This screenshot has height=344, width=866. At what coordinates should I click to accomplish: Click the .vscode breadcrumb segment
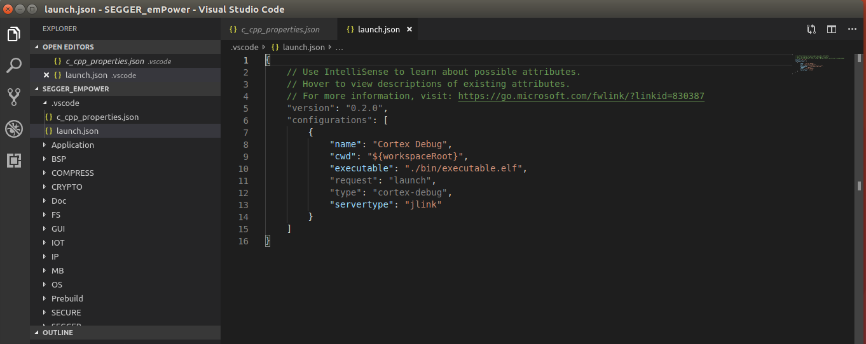(245, 47)
